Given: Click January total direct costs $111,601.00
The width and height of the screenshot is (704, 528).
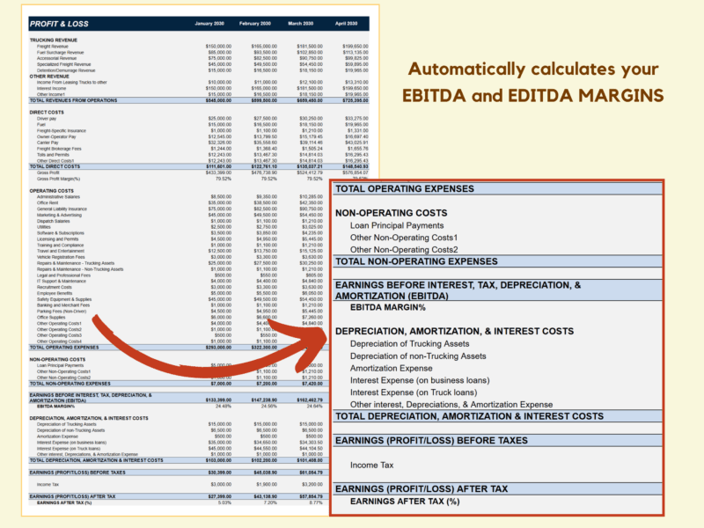Looking at the screenshot, I should (218, 166).
